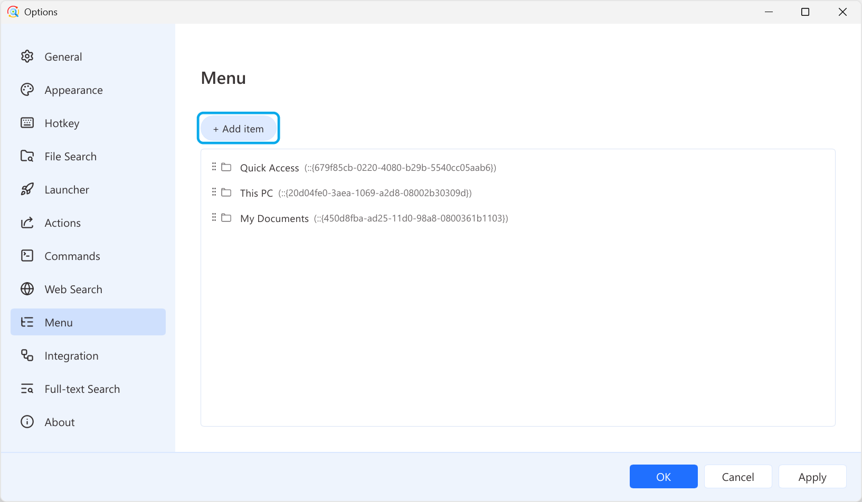
Task: Go to Full-text Search settings
Action: 88,389
